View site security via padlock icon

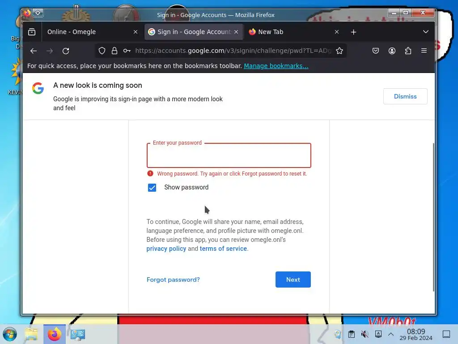pyautogui.click(x=114, y=51)
